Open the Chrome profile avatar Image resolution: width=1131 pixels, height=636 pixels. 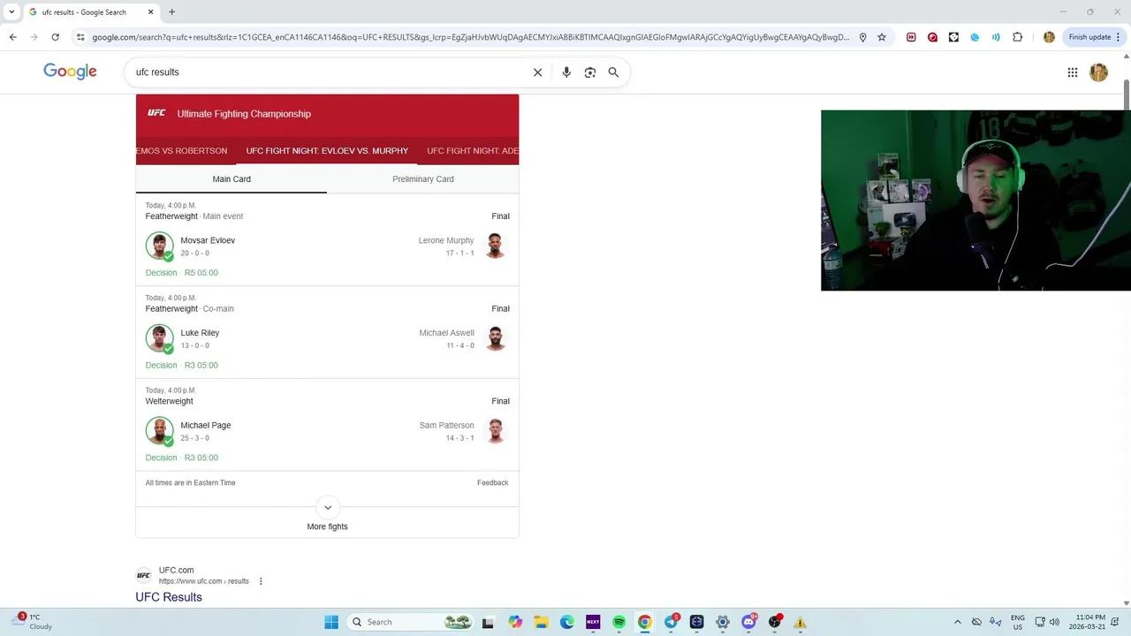tap(1049, 37)
